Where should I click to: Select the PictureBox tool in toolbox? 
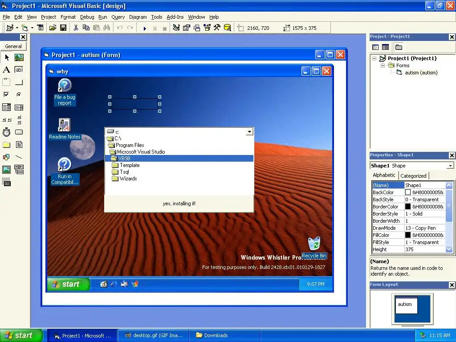19,57
